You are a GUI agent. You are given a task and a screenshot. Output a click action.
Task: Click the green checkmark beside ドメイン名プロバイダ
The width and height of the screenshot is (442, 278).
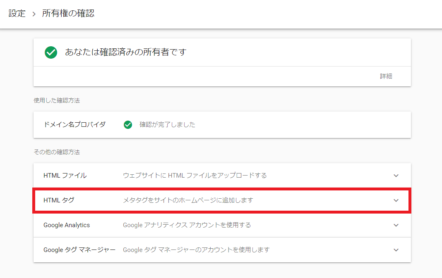pyautogui.click(x=128, y=125)
